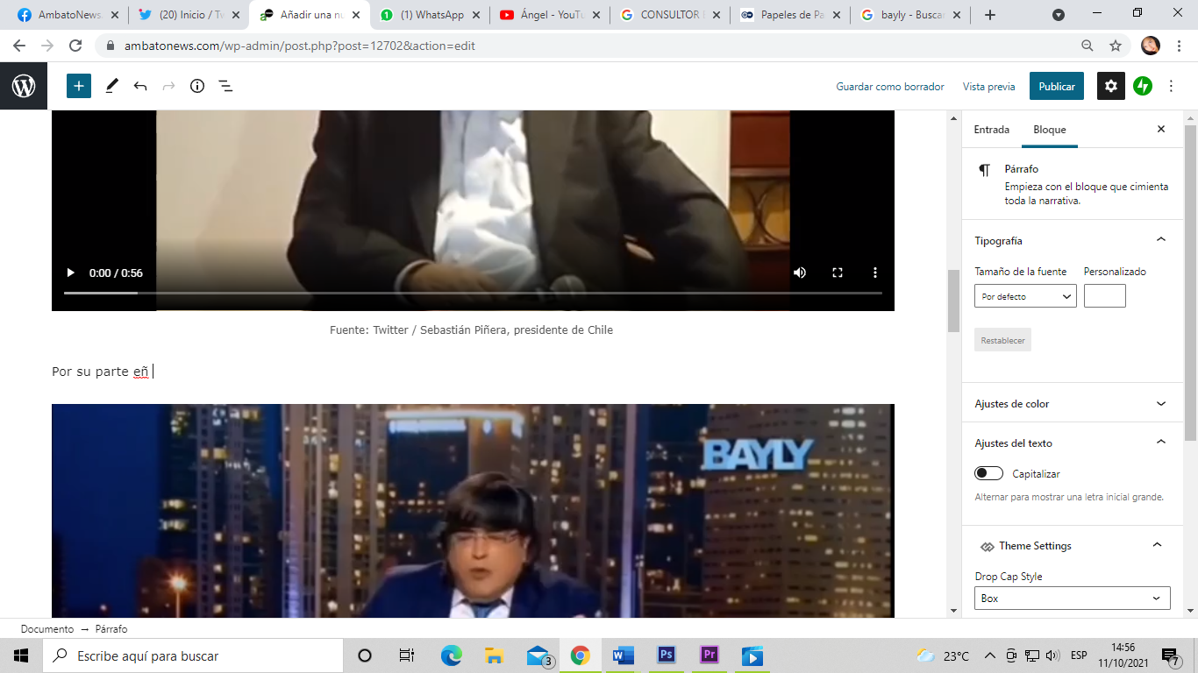This screenshot has height=673, width=1198.
Task: Open File Explorer from the taskbar
Action: point(494,655)
